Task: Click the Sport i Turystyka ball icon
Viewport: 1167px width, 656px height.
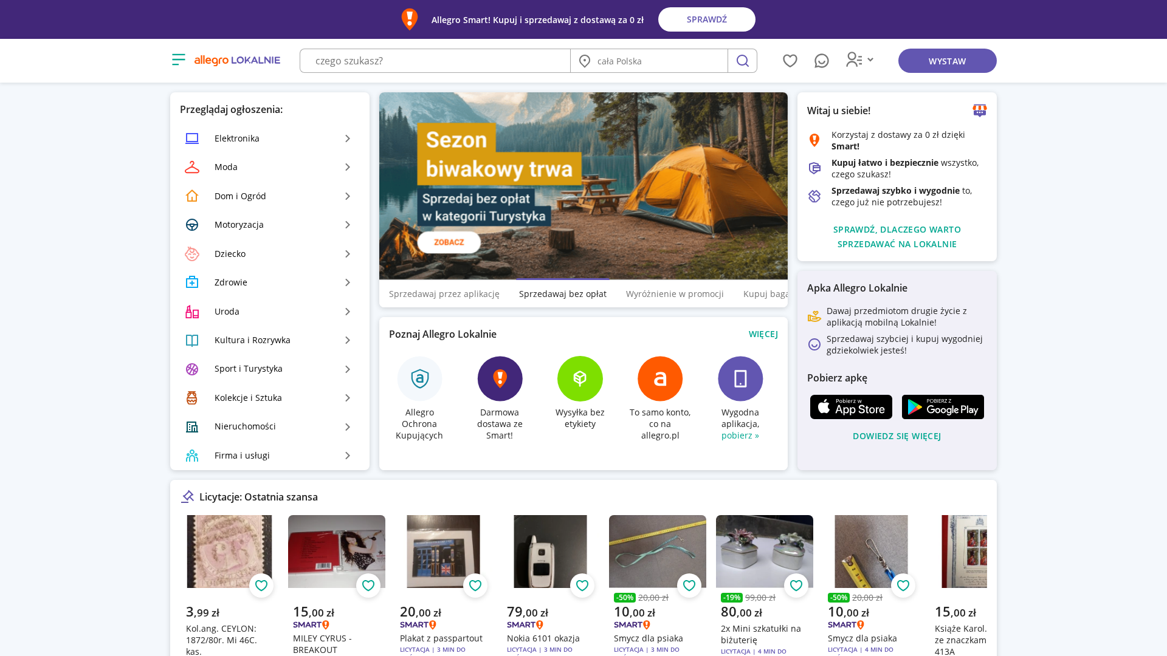Action: click(192, 369)
